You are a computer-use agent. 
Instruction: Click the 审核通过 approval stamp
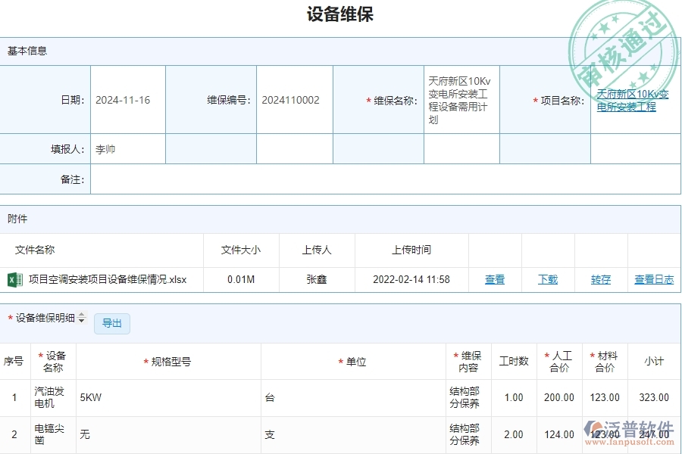[x=623, y=42]
